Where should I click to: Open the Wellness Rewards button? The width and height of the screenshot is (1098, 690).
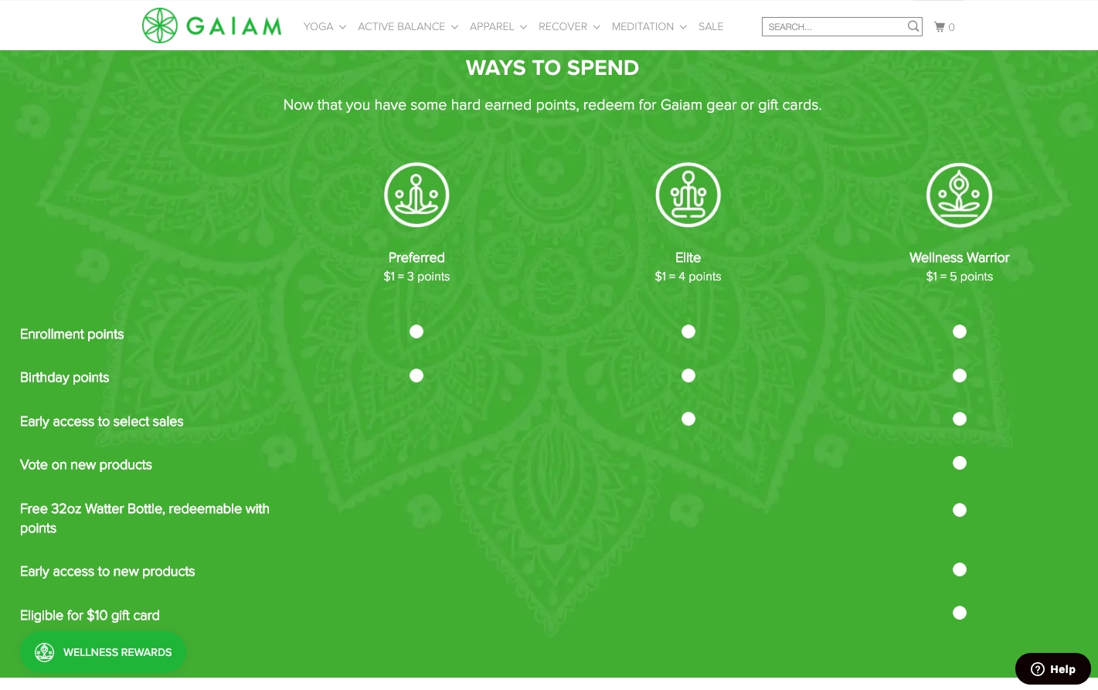[103, 652]
